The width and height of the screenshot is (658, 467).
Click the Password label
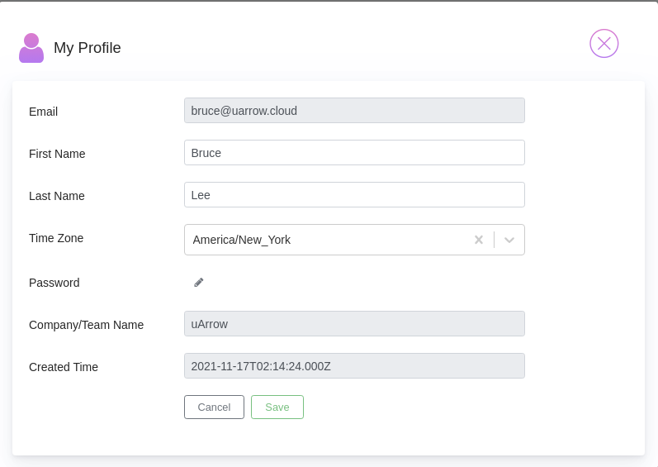tap(54, 283)
